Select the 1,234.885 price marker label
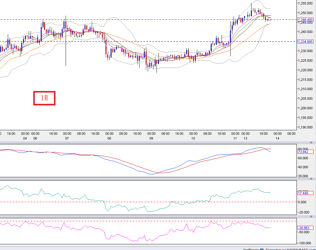The width and height of the screenshot is (316, 250). tap(305, 42)
